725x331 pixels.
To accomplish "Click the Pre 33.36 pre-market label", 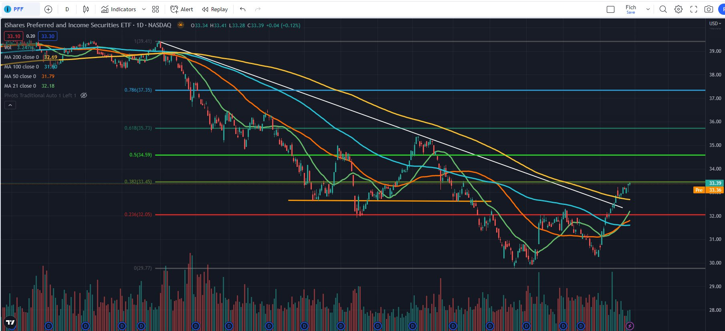I will point(708,190).
